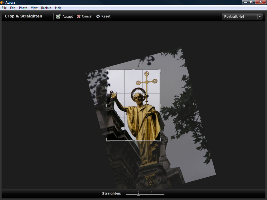
Task: Click the Straighten slider thumb
Action: (138, 194)
